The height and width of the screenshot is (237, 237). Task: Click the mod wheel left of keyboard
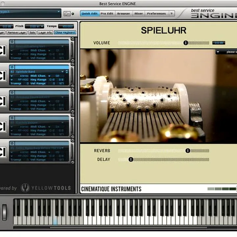4,212
